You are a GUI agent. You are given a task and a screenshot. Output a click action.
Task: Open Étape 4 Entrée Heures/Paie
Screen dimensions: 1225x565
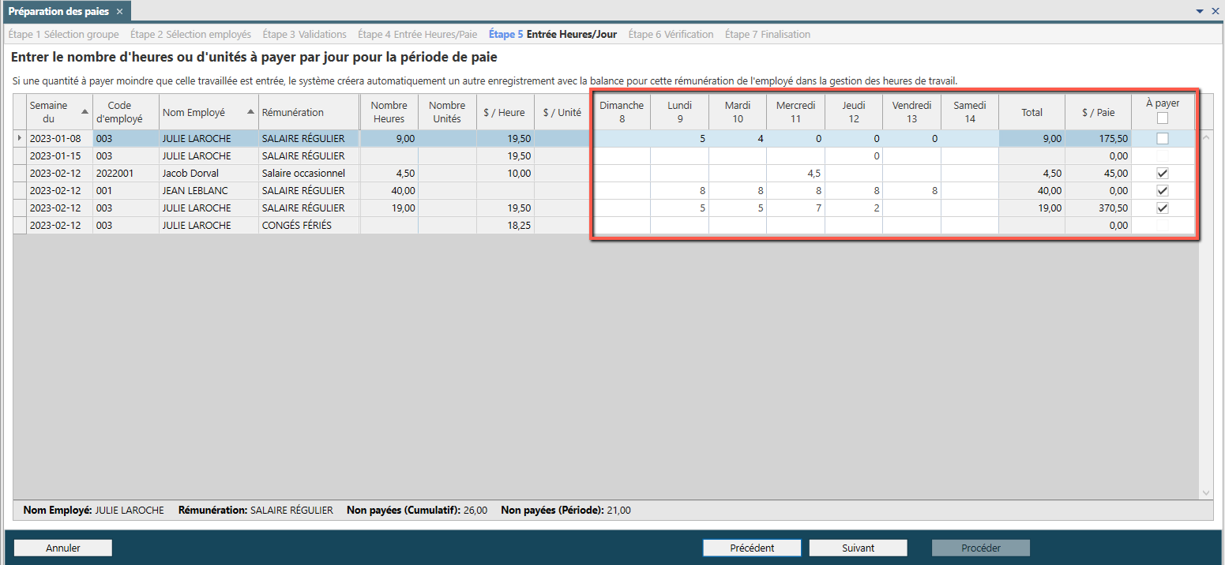tap(418, 35)
